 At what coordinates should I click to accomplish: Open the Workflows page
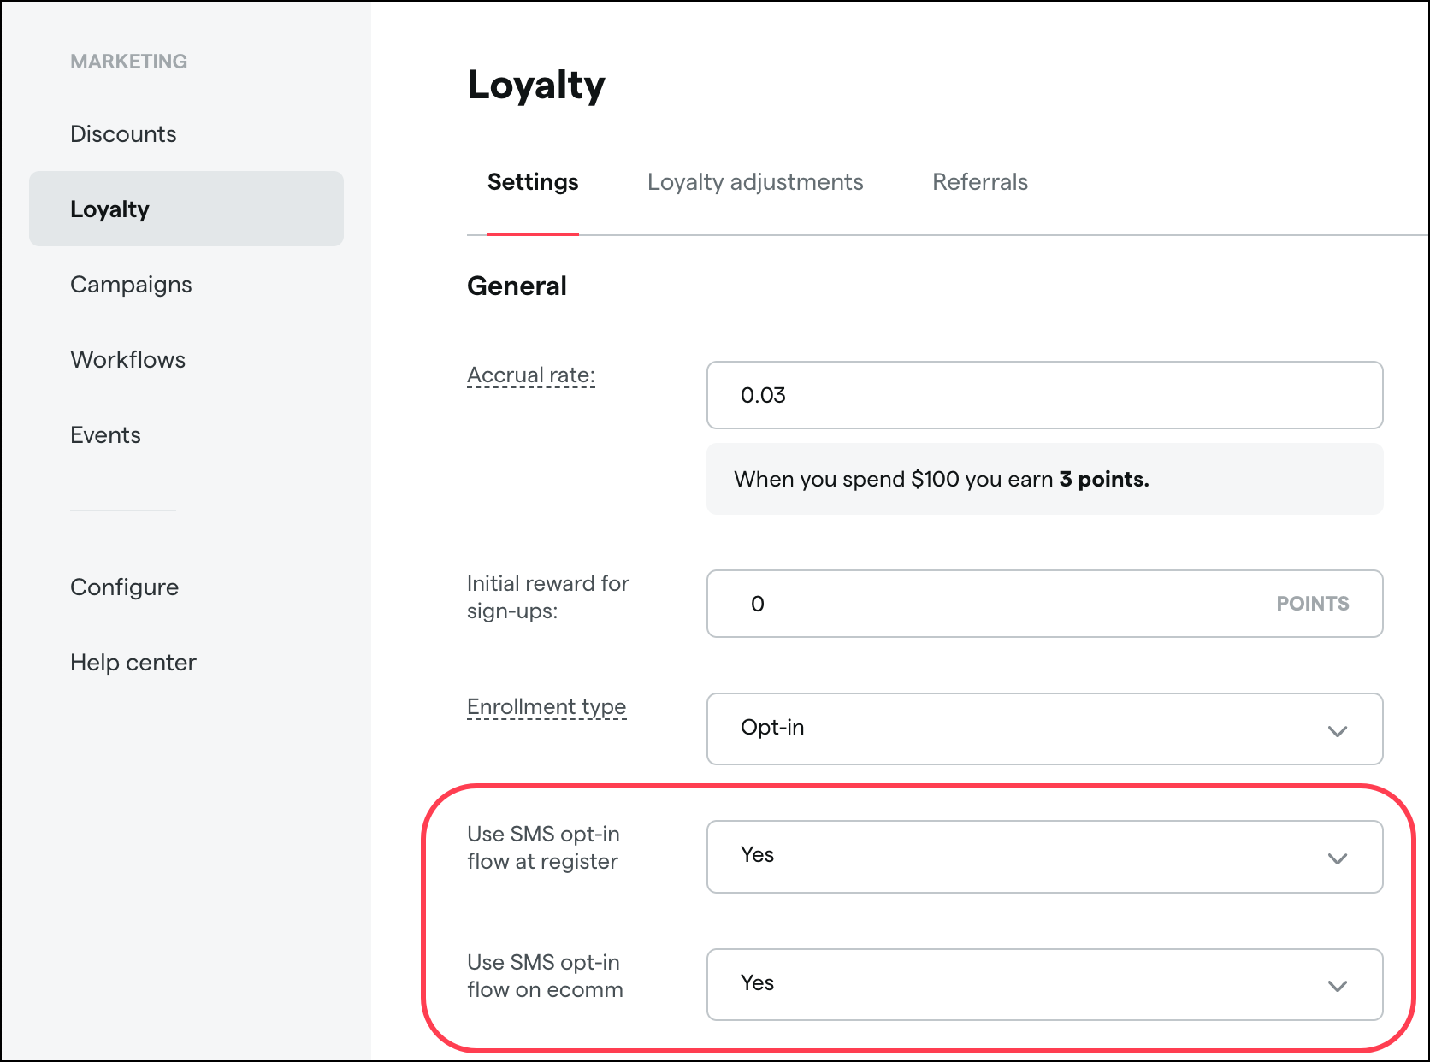(127, 360)
